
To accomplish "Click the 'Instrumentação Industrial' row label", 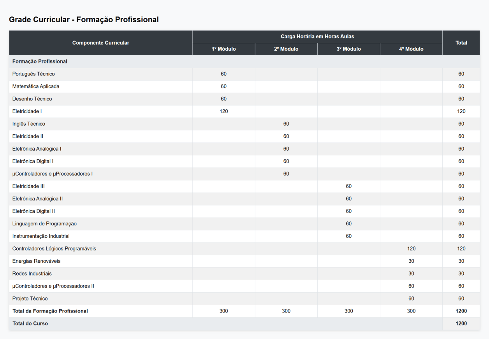I will tap(41, 236).
